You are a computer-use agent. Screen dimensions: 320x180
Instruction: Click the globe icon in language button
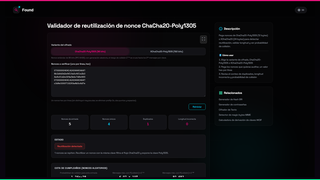[x=299, y=10]
